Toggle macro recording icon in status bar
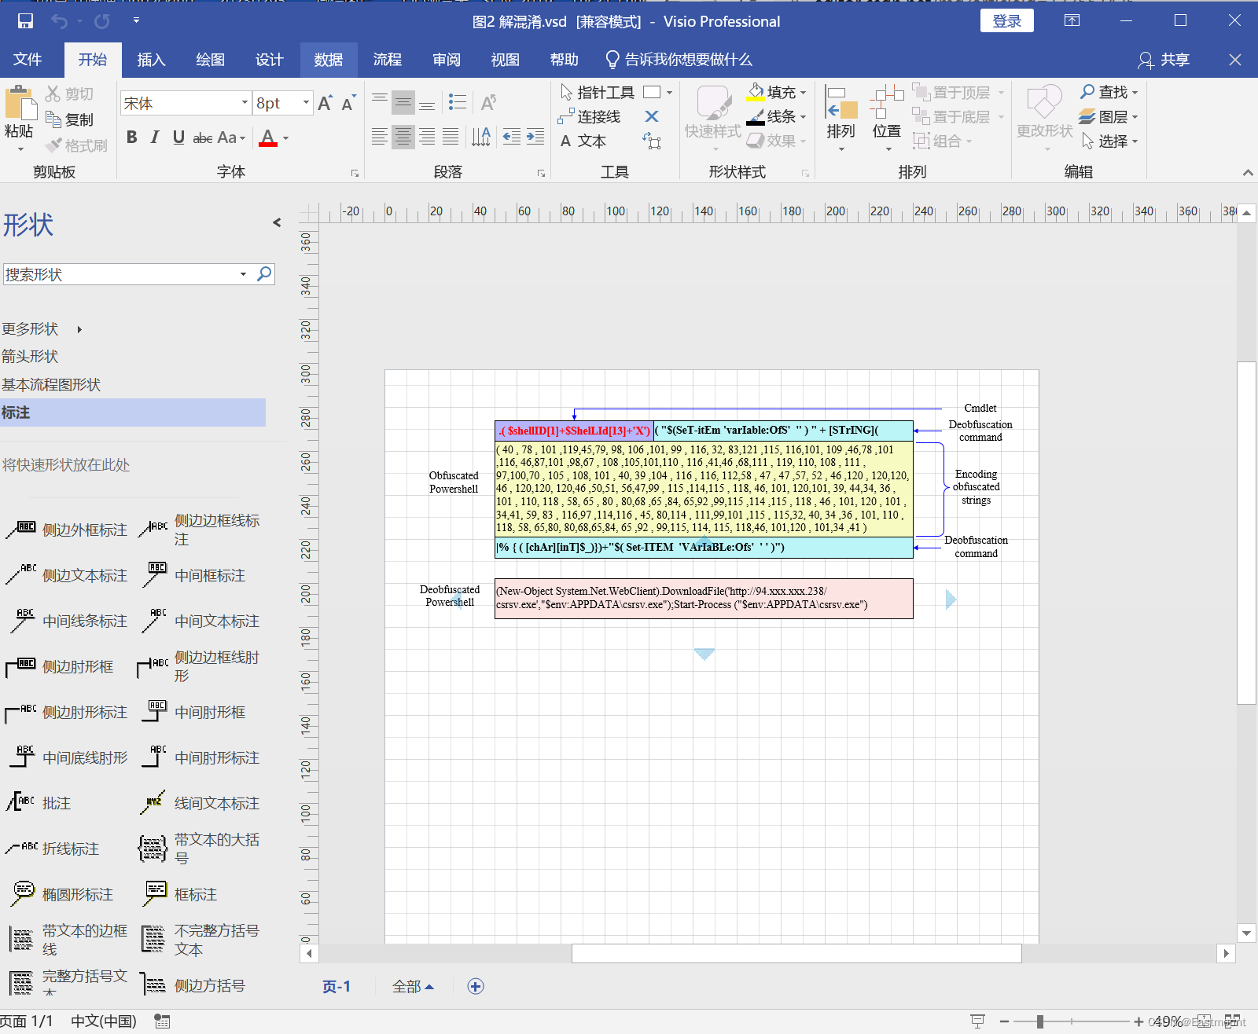Viewport: 1258px width, 1034px height. (x=162, y=1021)
